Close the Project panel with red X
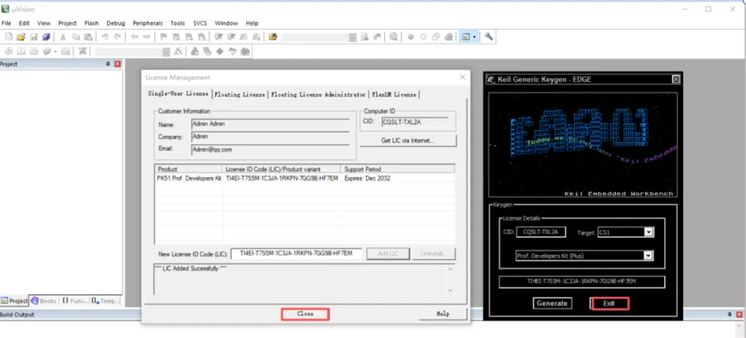746x338 pixels. click(117, 63)
